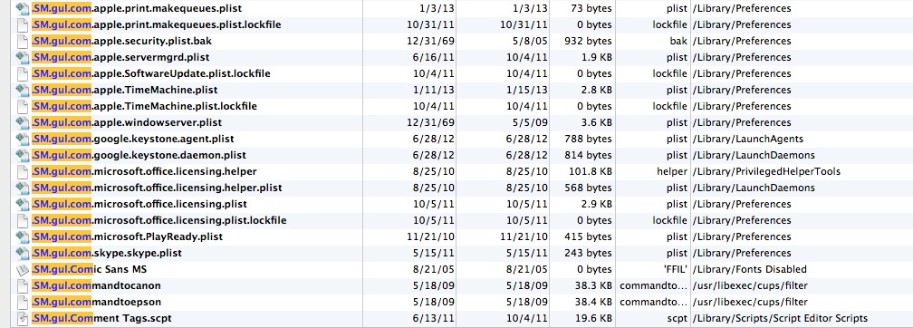Select the skype.skype.plist file icon
This screenshot has height=328, width=913.
tap(23, 254)
